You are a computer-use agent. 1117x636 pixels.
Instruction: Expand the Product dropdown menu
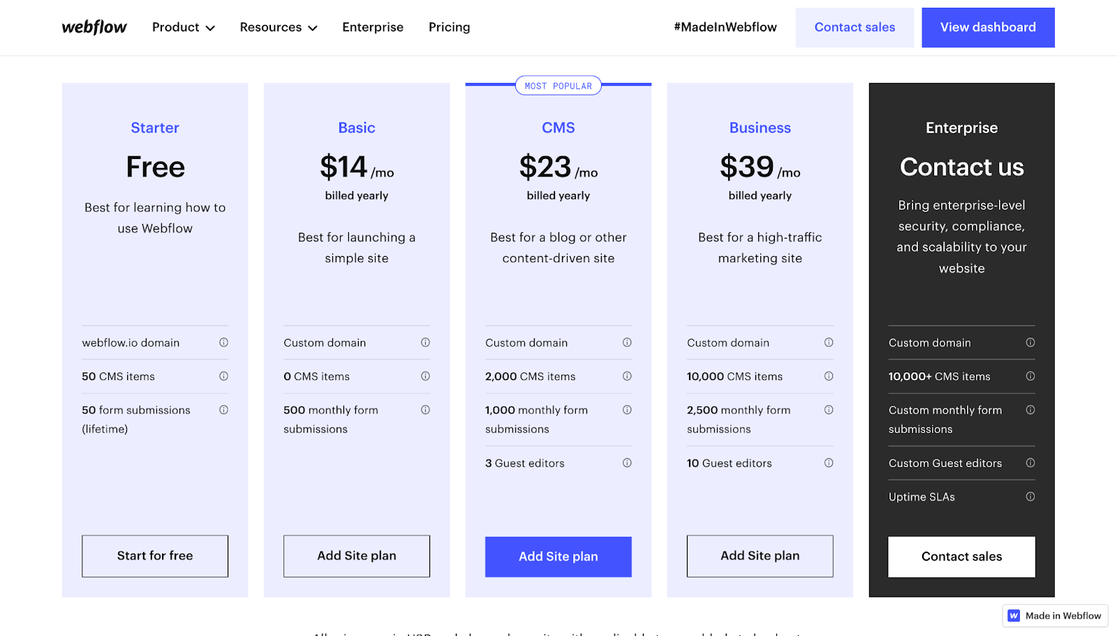(183, 27)
